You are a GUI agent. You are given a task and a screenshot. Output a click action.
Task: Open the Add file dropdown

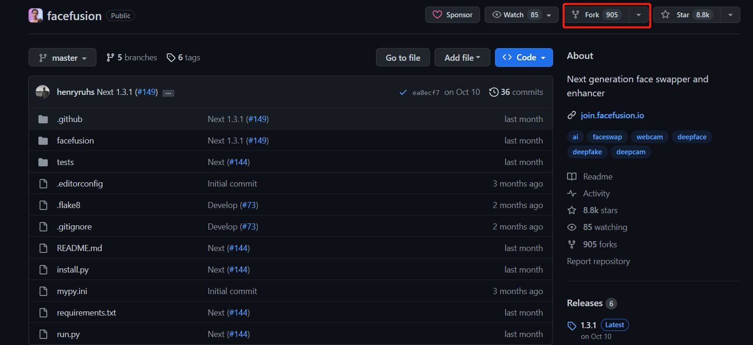pyautogui.click(x=462, y=57)
